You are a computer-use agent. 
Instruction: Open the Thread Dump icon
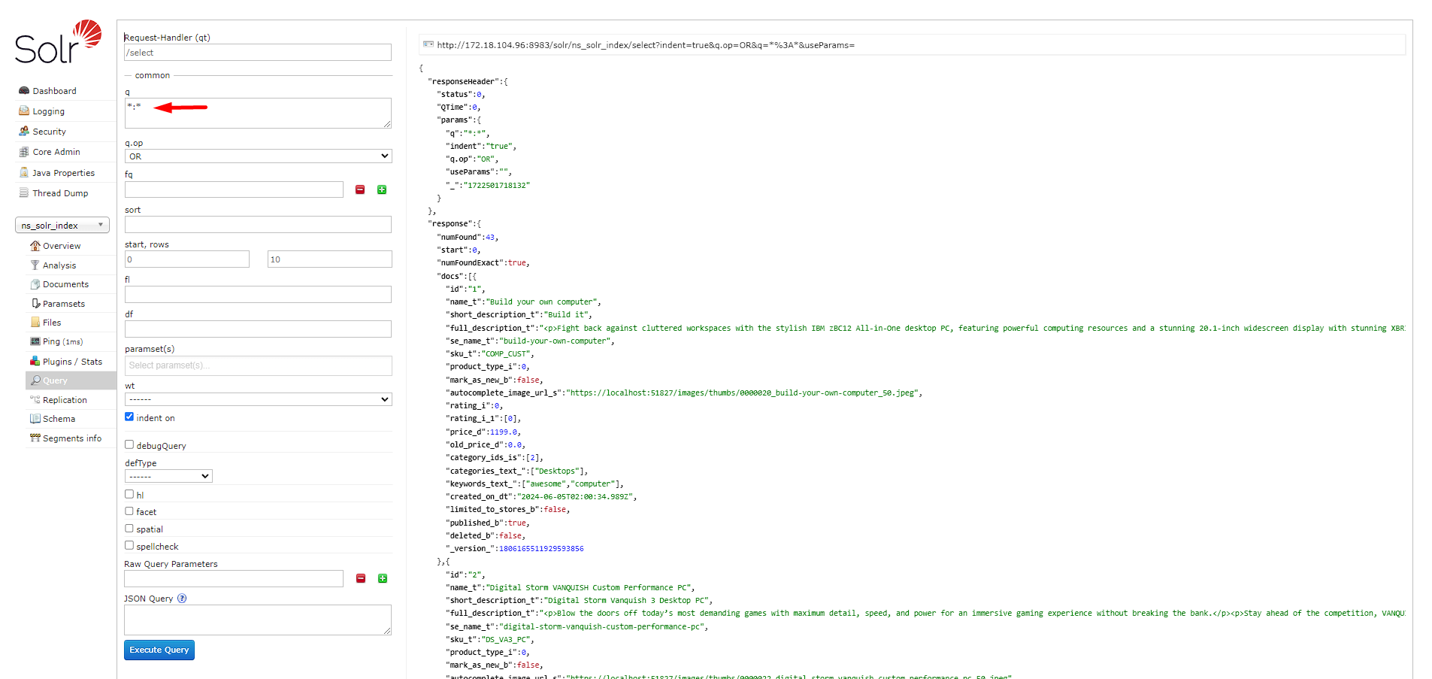(24, 193)
